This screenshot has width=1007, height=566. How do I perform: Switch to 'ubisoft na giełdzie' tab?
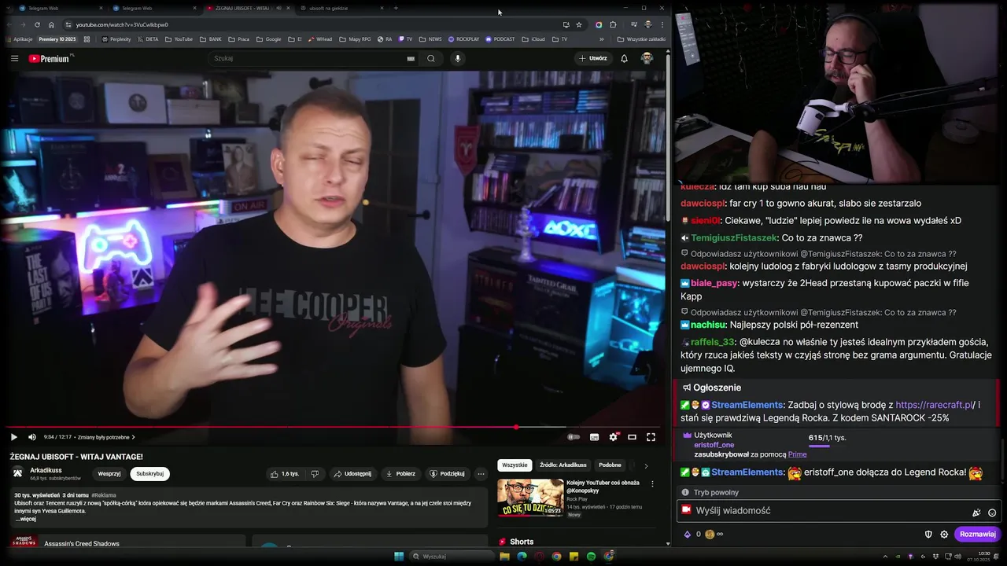(x=340, y=8)
